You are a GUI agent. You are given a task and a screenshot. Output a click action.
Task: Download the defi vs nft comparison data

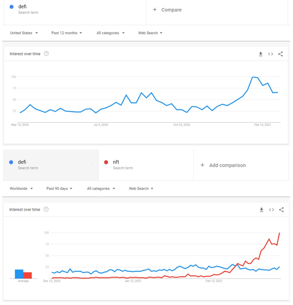point(261,210)
